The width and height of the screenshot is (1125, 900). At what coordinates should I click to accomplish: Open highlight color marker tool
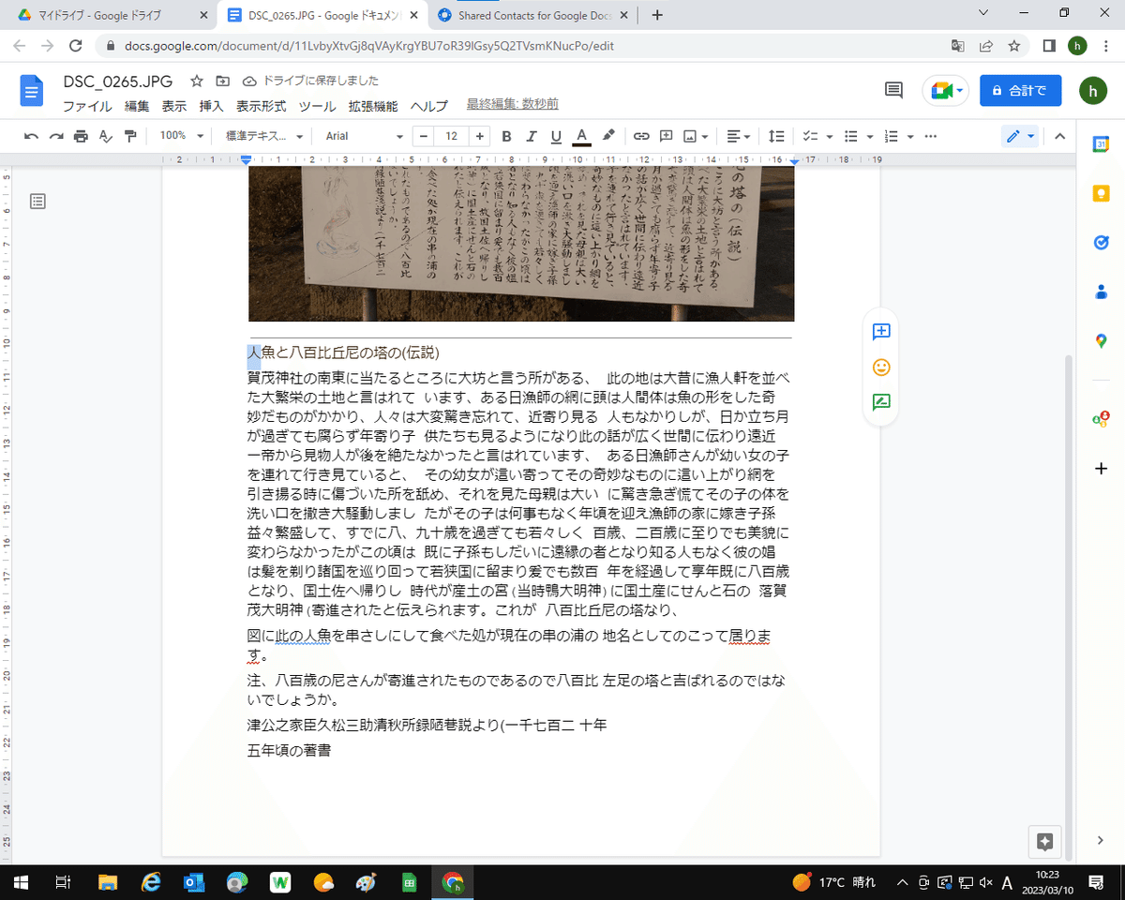click(607, 136)
